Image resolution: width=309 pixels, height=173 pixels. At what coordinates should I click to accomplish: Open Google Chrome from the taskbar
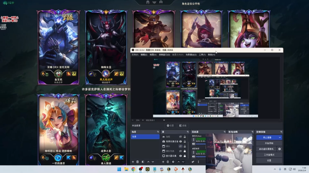[x=133, y=169]
